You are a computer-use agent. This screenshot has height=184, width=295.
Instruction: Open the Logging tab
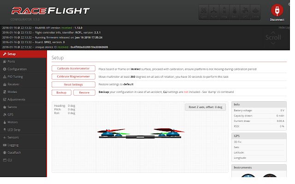coord(24,145)
